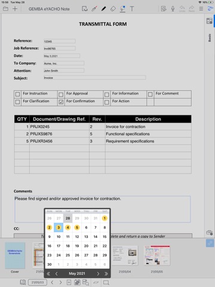Open the notes folder icon
215x287 pixels.
(x=5, y=9)
